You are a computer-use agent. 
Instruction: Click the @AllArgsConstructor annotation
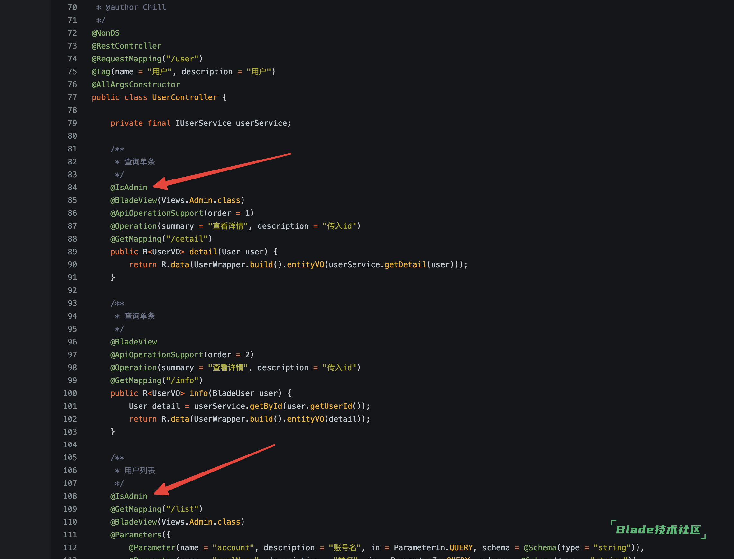coord(136,85)
